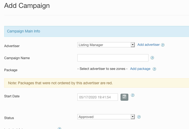This screenshot has width=189, height=129.
Task: Click the help icon beside Status dropdown
Action: [x=139, y=117]
